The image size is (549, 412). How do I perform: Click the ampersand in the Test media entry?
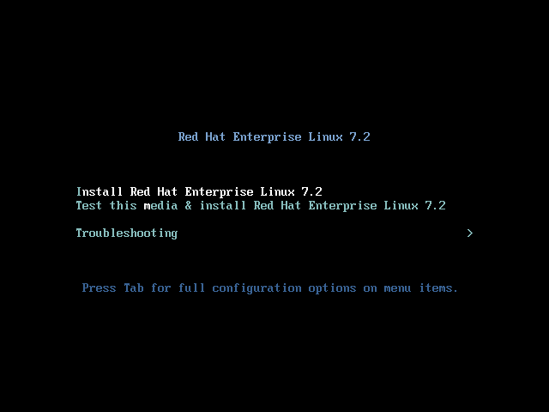click(x=189, y=206)
